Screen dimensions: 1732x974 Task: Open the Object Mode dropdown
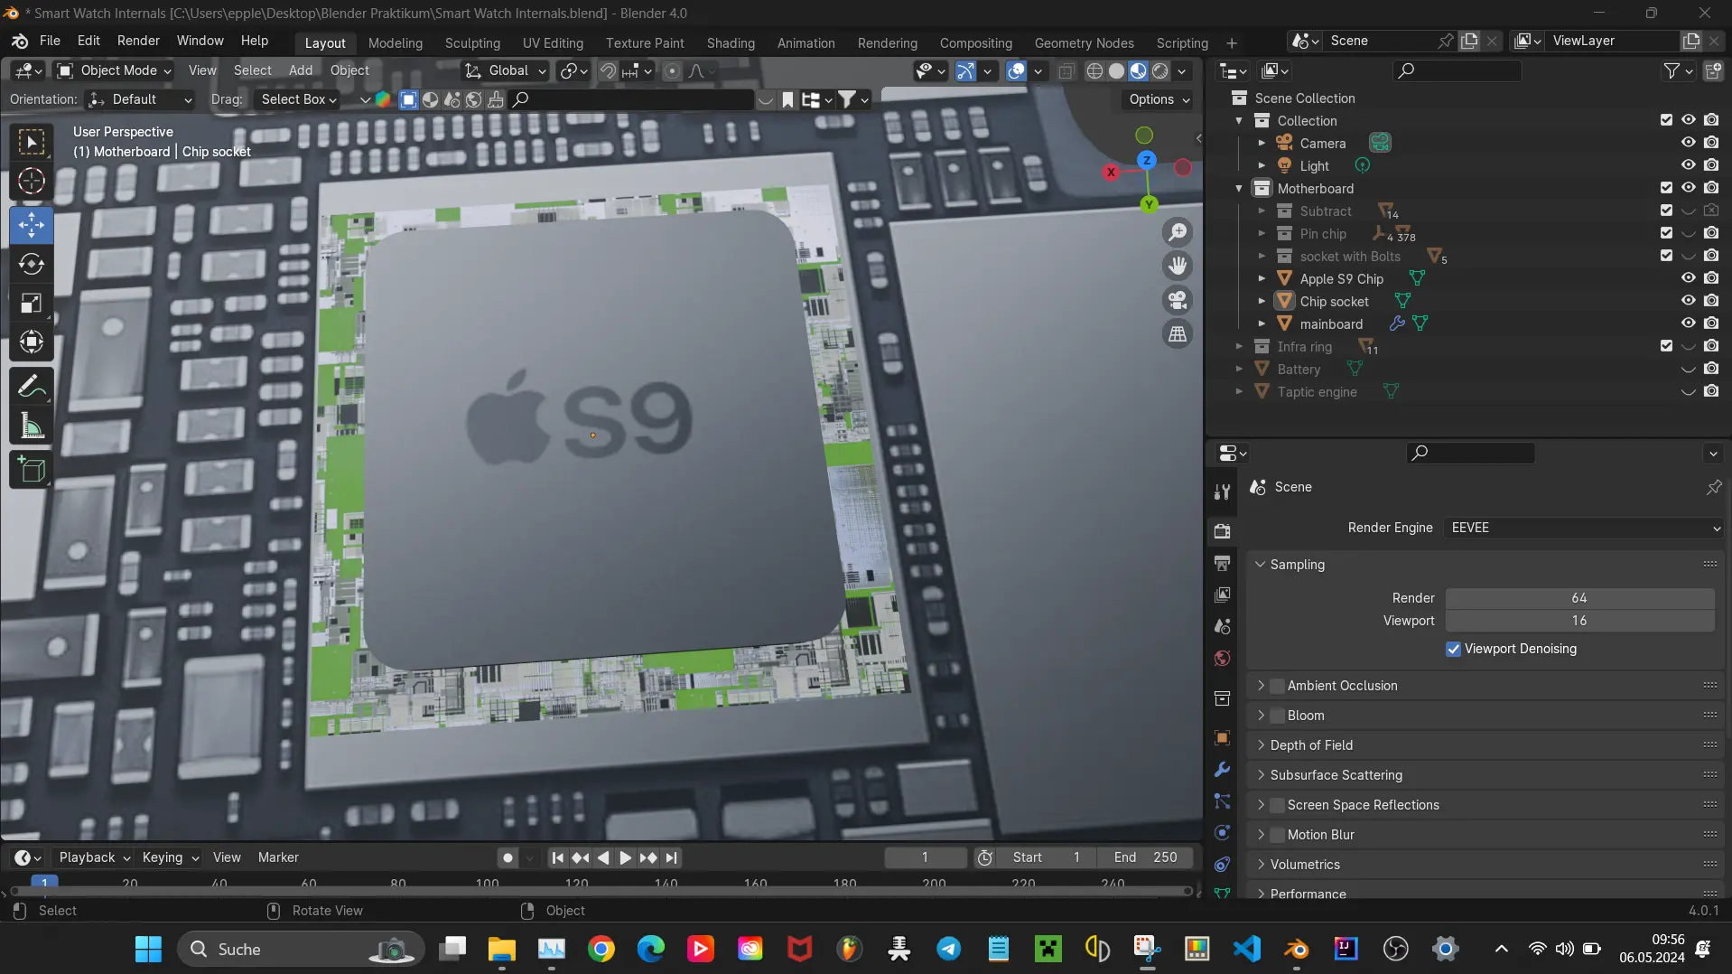(x=113, y=70)
